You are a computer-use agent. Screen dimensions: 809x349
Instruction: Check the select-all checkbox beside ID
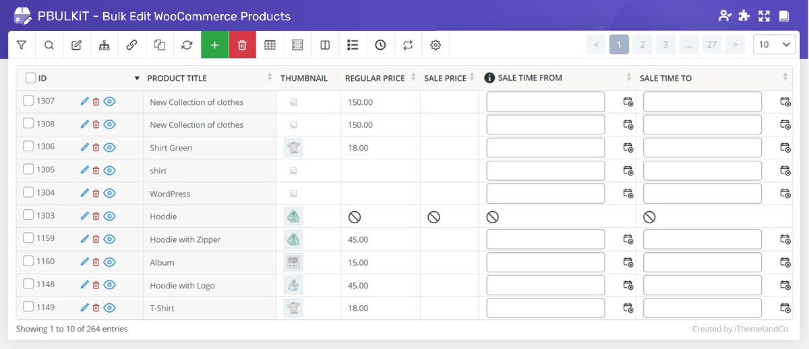[x=30, y=78]
